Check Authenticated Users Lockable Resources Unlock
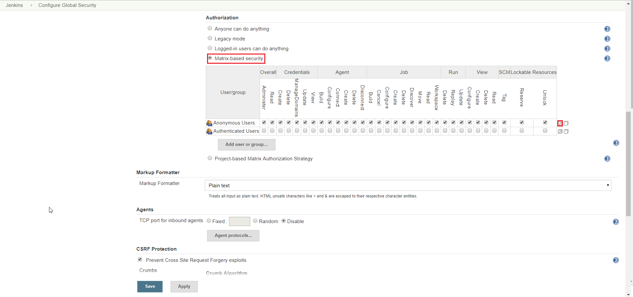633x297 pixels. pyautogui.click(x=545, y=130)
